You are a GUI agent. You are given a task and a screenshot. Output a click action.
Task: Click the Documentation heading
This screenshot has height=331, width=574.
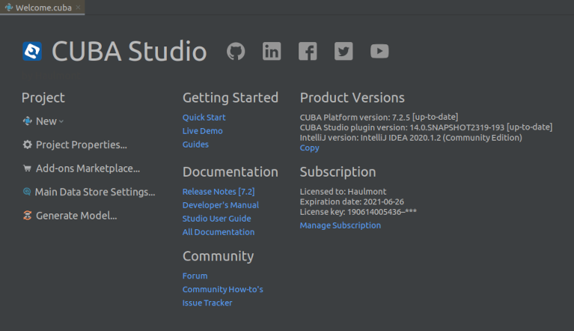230,172
